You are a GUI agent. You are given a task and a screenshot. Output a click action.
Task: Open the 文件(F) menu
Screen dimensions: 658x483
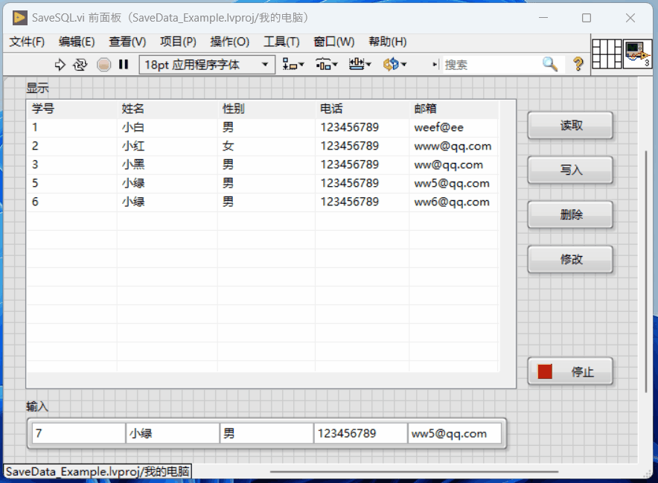point(27,42)
